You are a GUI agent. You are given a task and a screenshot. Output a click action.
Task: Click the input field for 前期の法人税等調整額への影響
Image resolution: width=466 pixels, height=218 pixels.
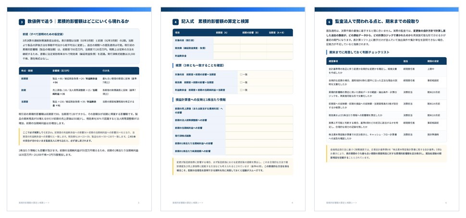coord(259,120)
